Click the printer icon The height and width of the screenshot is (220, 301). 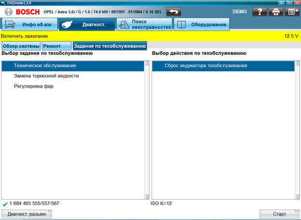click(275, 11)
